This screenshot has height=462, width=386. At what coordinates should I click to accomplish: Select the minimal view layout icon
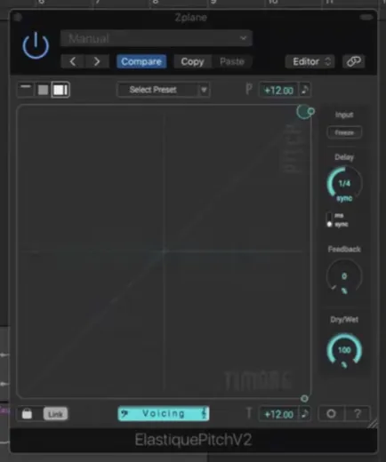[26, 90]
